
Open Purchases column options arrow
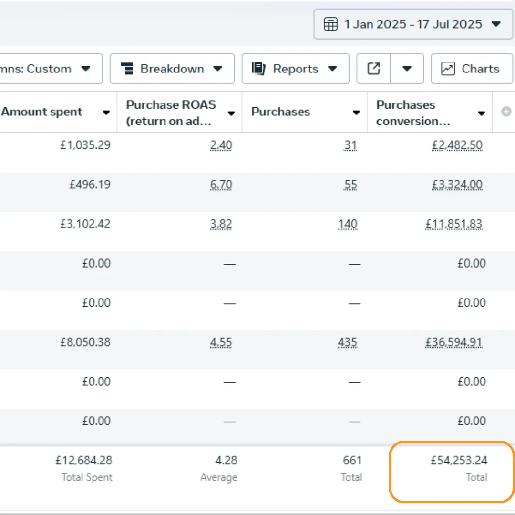click(x=356, y=113)
